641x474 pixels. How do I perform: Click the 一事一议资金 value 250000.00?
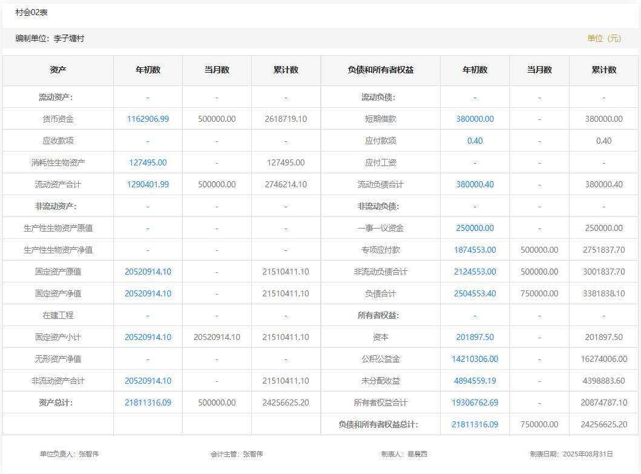tap(475, 228)
